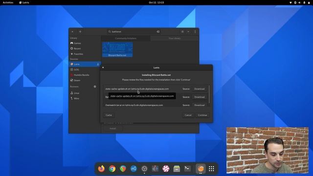Click the volume icon in system tray
The image size is (313, 176).
[x=300, y=2]
